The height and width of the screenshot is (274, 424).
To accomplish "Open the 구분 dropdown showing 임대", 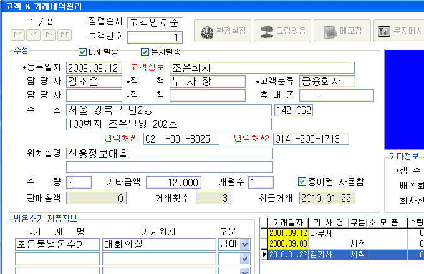I will 244,245.
